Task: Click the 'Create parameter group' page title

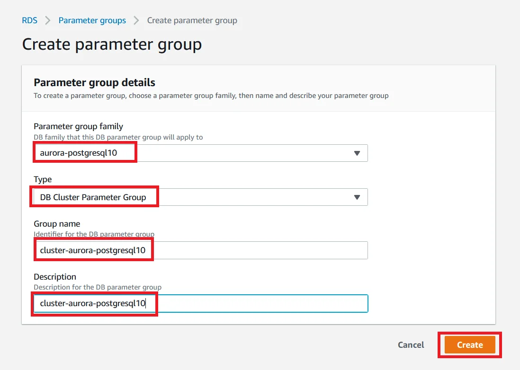Action: [112, 44]
